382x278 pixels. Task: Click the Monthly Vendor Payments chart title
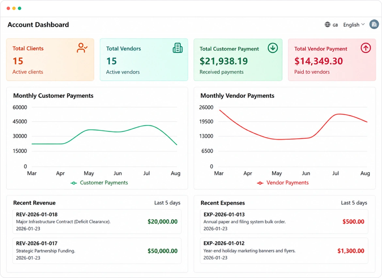tap(237, 96)
